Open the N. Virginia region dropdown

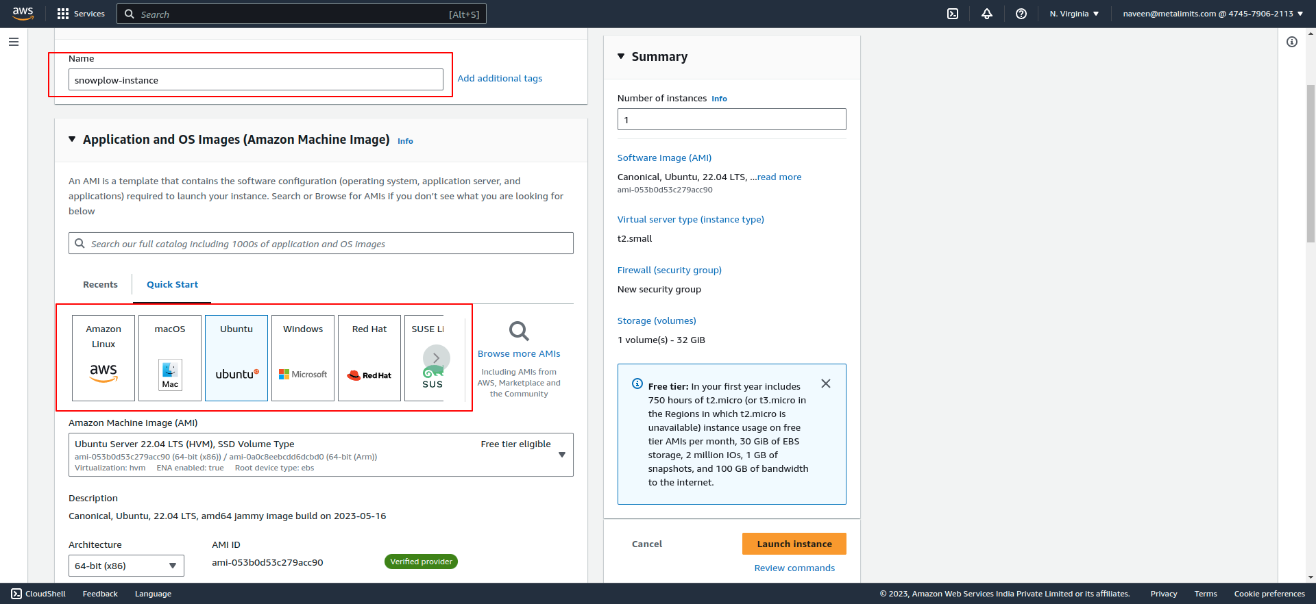(1074, 14)
